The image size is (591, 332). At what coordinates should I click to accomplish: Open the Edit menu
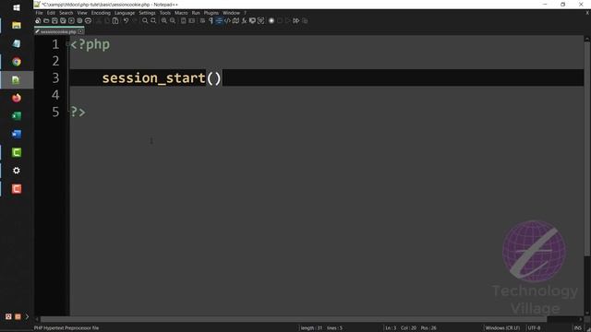pyautogui.click(x=51, y=13)
